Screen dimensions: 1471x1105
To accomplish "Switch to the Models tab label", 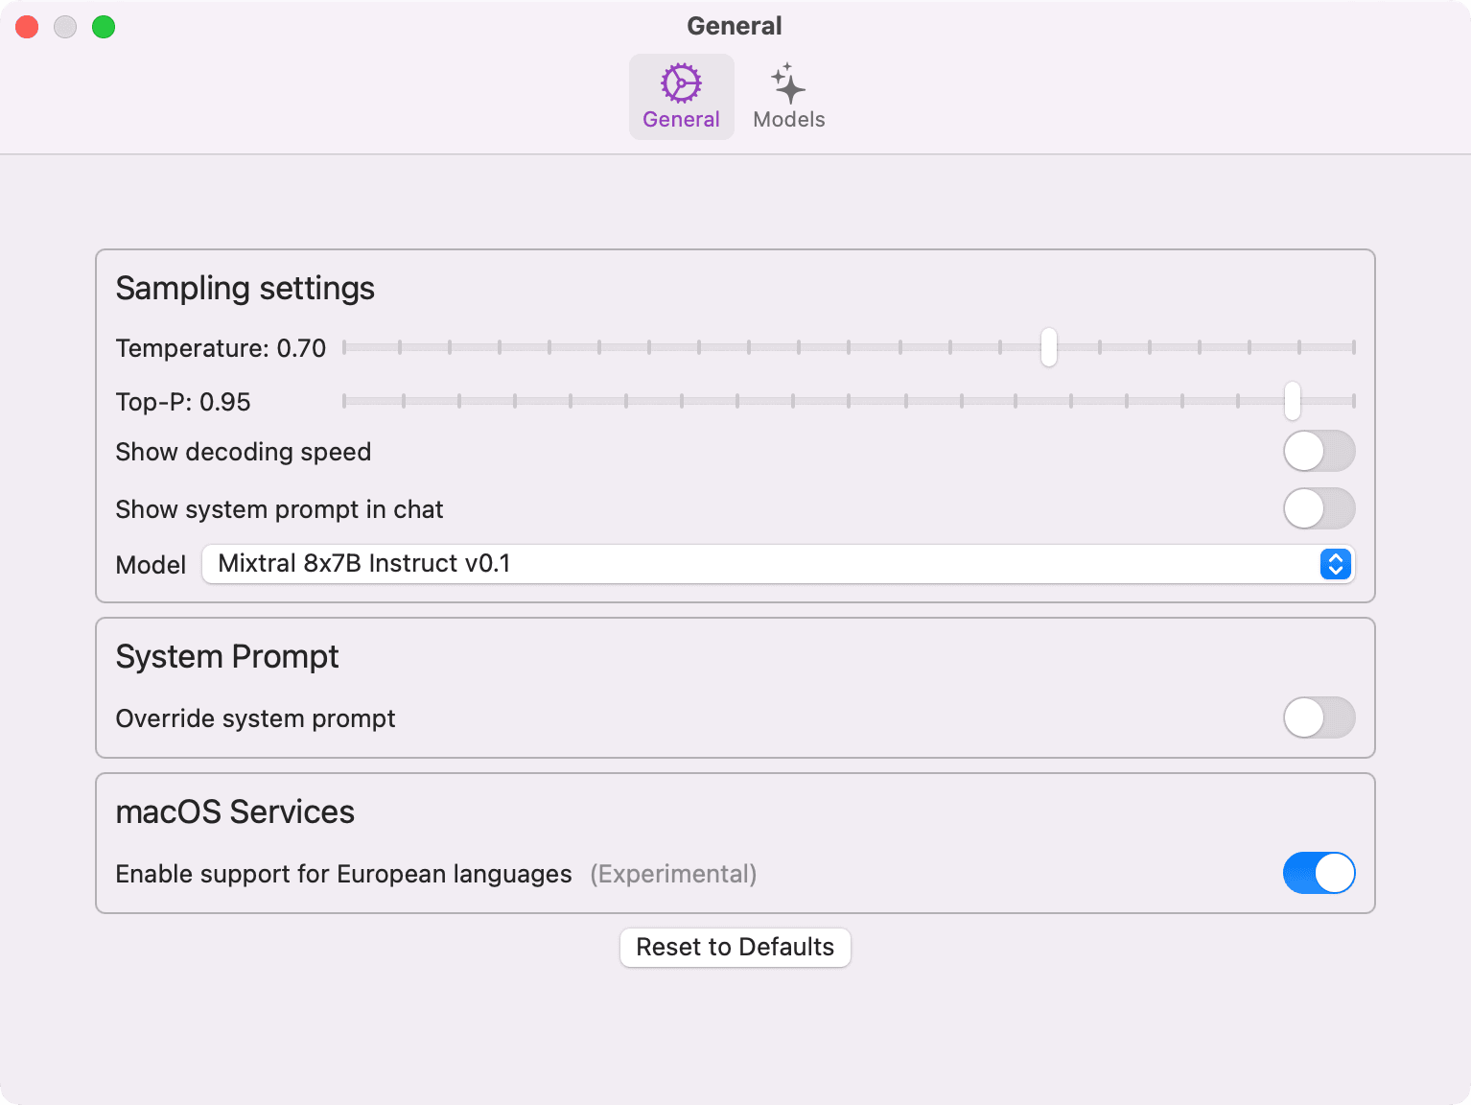I will [788, 120].
